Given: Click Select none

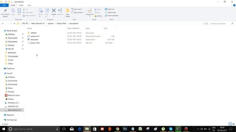Looking at the screenshot, I should pos(110,12).
